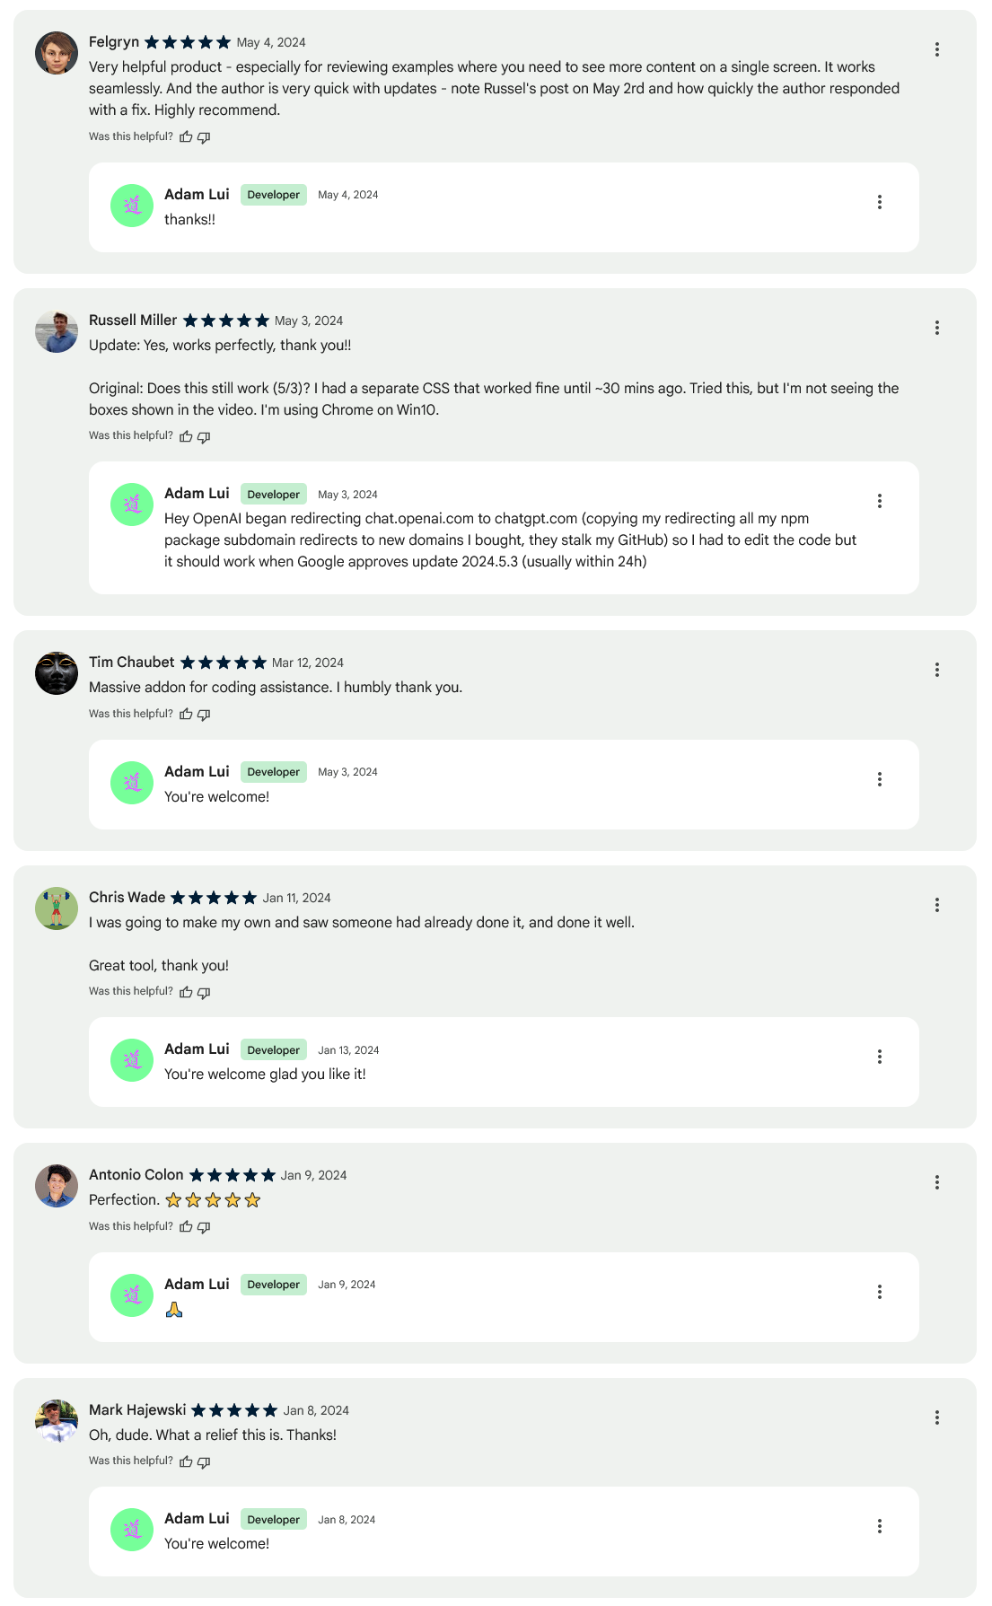Screen dimensions: 992x1606
Task: Click Adam Lui's avatar in the Jan 13 reply
Action: pos(132,1060)
